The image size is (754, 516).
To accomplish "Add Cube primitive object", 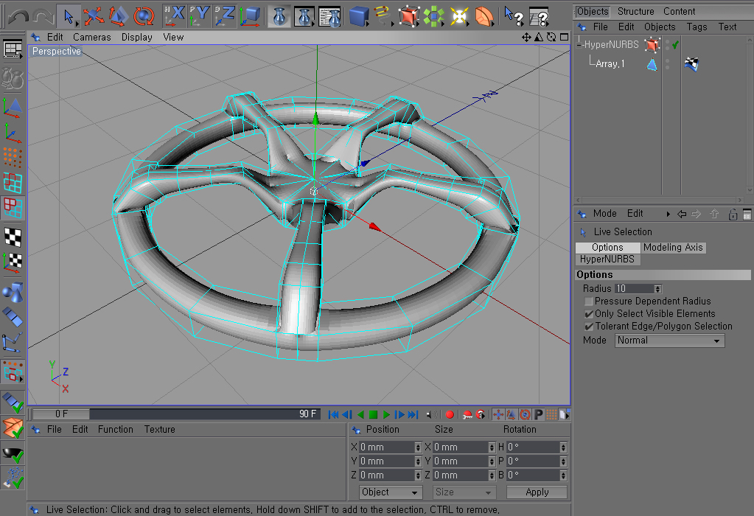I will (x=359, y=16).
